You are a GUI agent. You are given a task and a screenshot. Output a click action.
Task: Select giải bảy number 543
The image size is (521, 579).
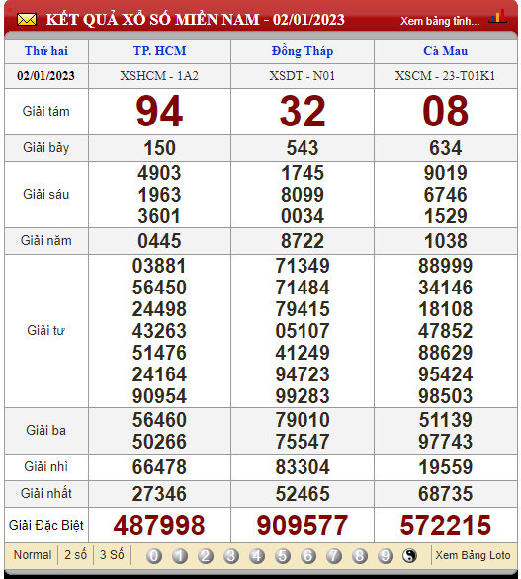[x=303, y=148]
